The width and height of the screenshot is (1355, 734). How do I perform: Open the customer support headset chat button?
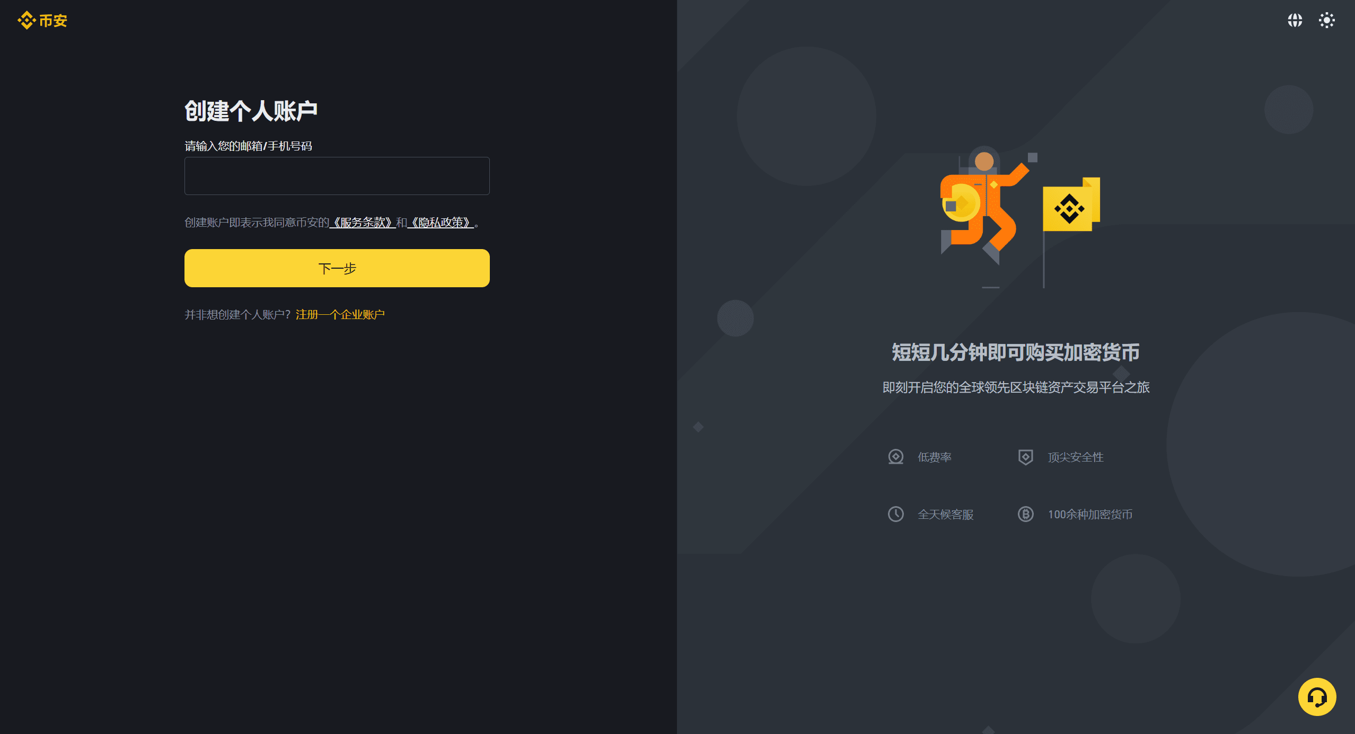(x=1317, y=696)
